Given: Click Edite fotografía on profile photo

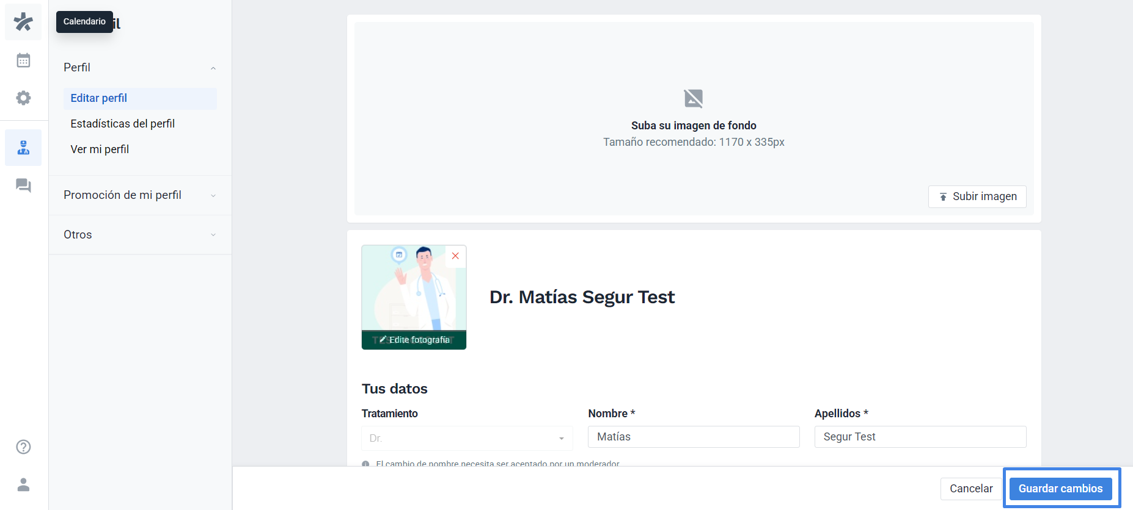Looking at the screenshot, I should click(414, 340).
